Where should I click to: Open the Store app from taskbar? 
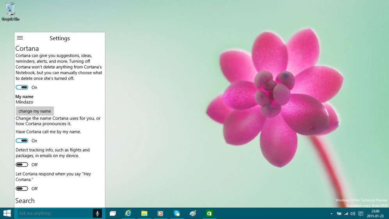click(209, 214)
